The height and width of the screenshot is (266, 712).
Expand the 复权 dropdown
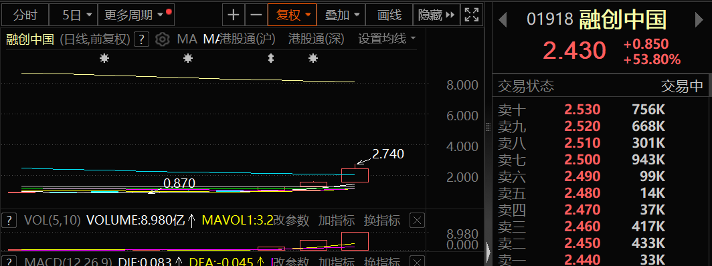(x=292, y=15)
